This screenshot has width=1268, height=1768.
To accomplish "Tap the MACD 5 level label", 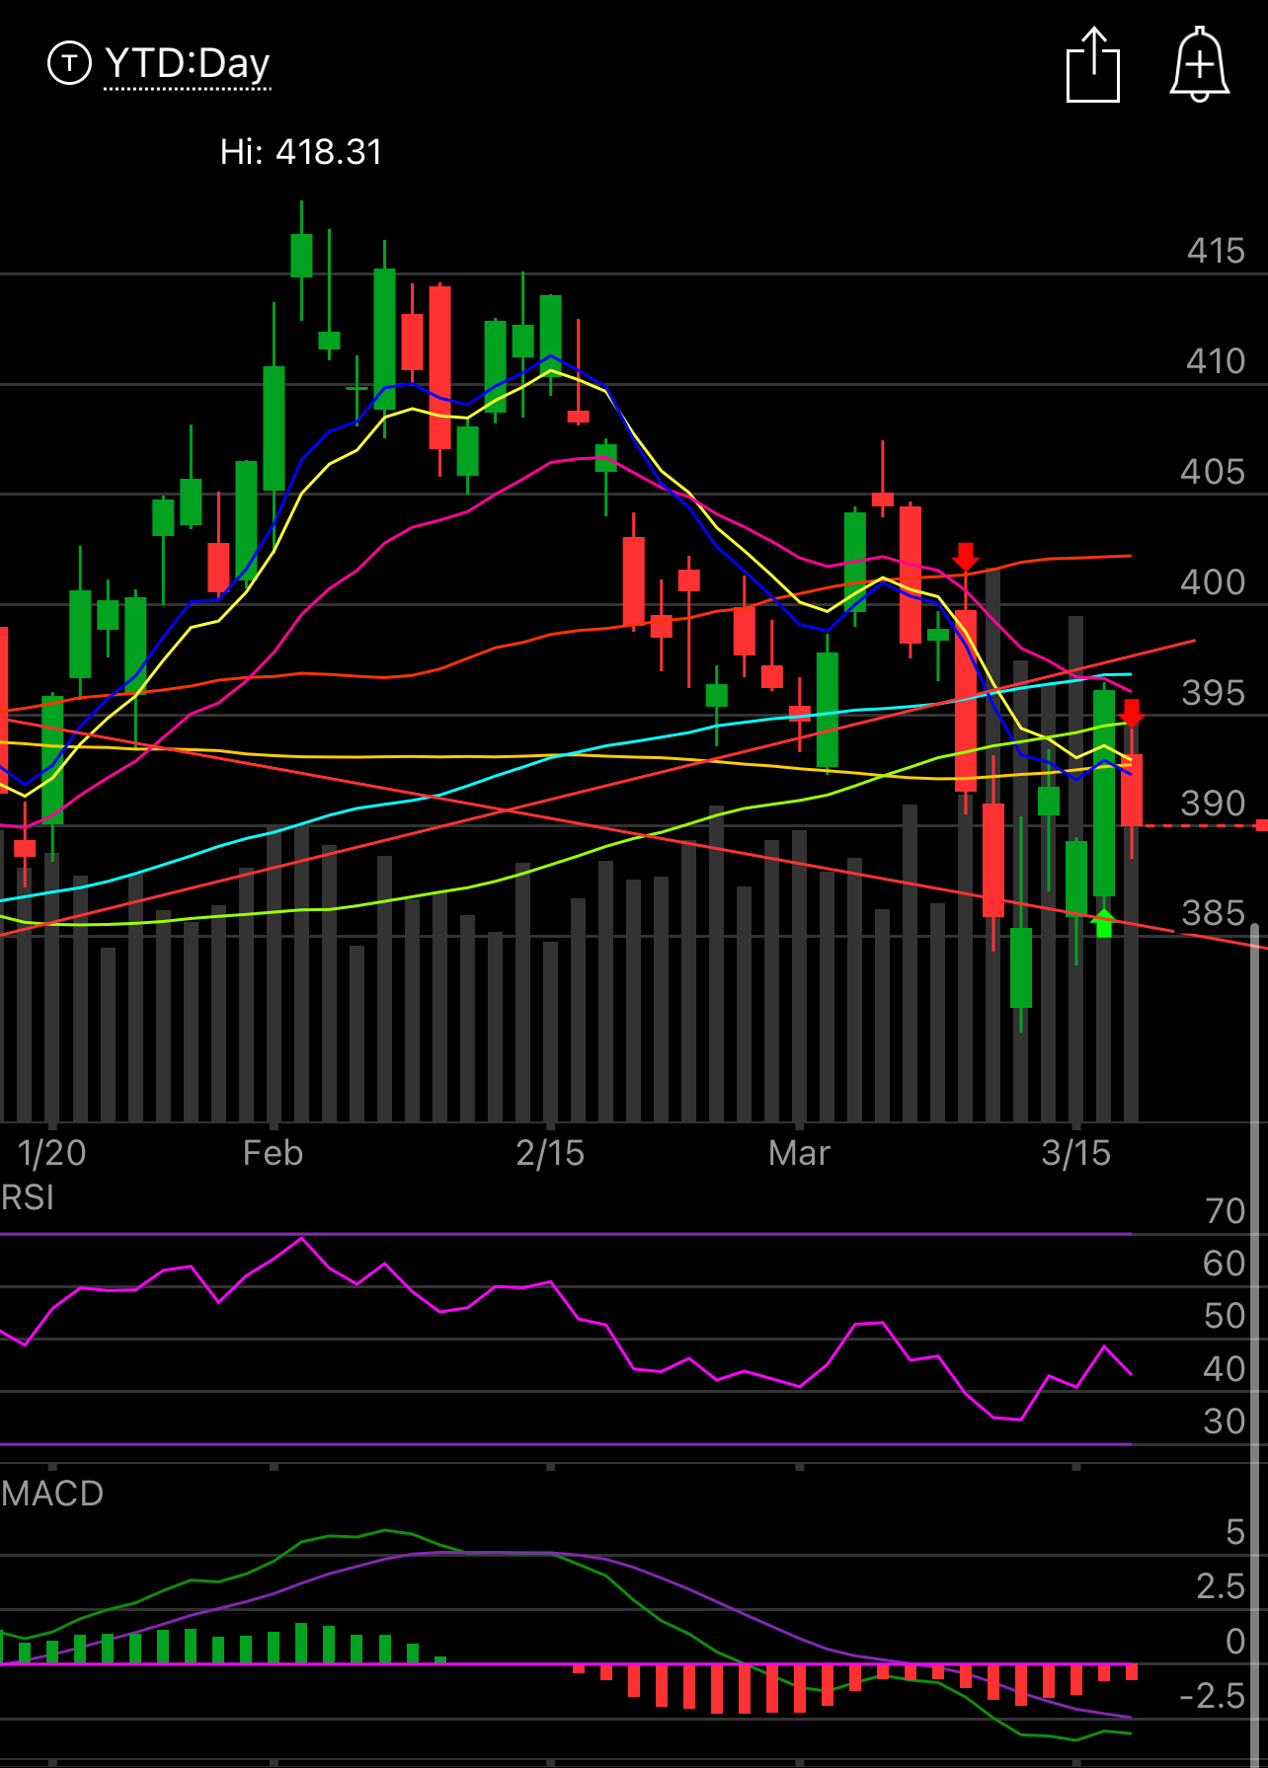I will pyautogui.click(x=1235, y=1532).
